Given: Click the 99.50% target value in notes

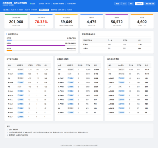Looking at the screenshot, I should (16, 130).
